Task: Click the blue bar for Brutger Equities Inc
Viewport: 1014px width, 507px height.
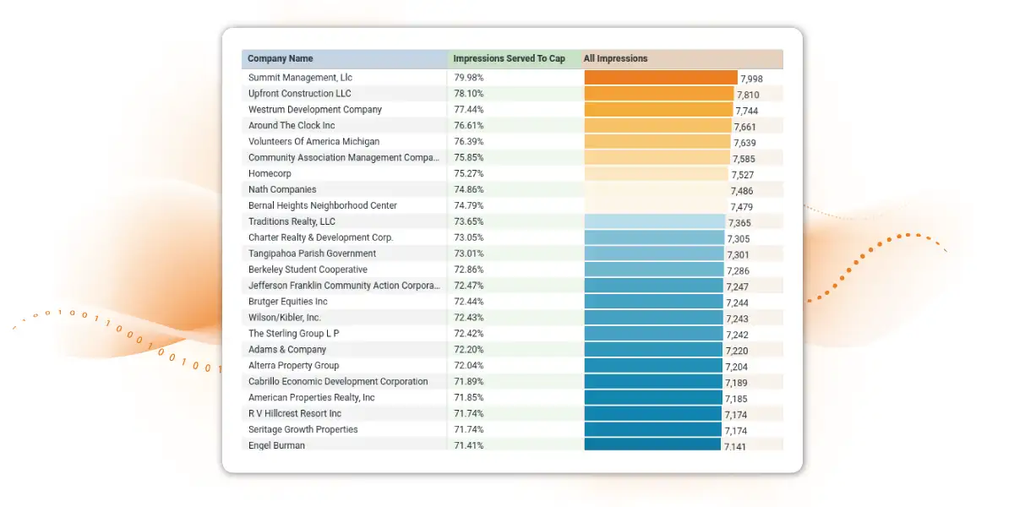Action: 654,302
